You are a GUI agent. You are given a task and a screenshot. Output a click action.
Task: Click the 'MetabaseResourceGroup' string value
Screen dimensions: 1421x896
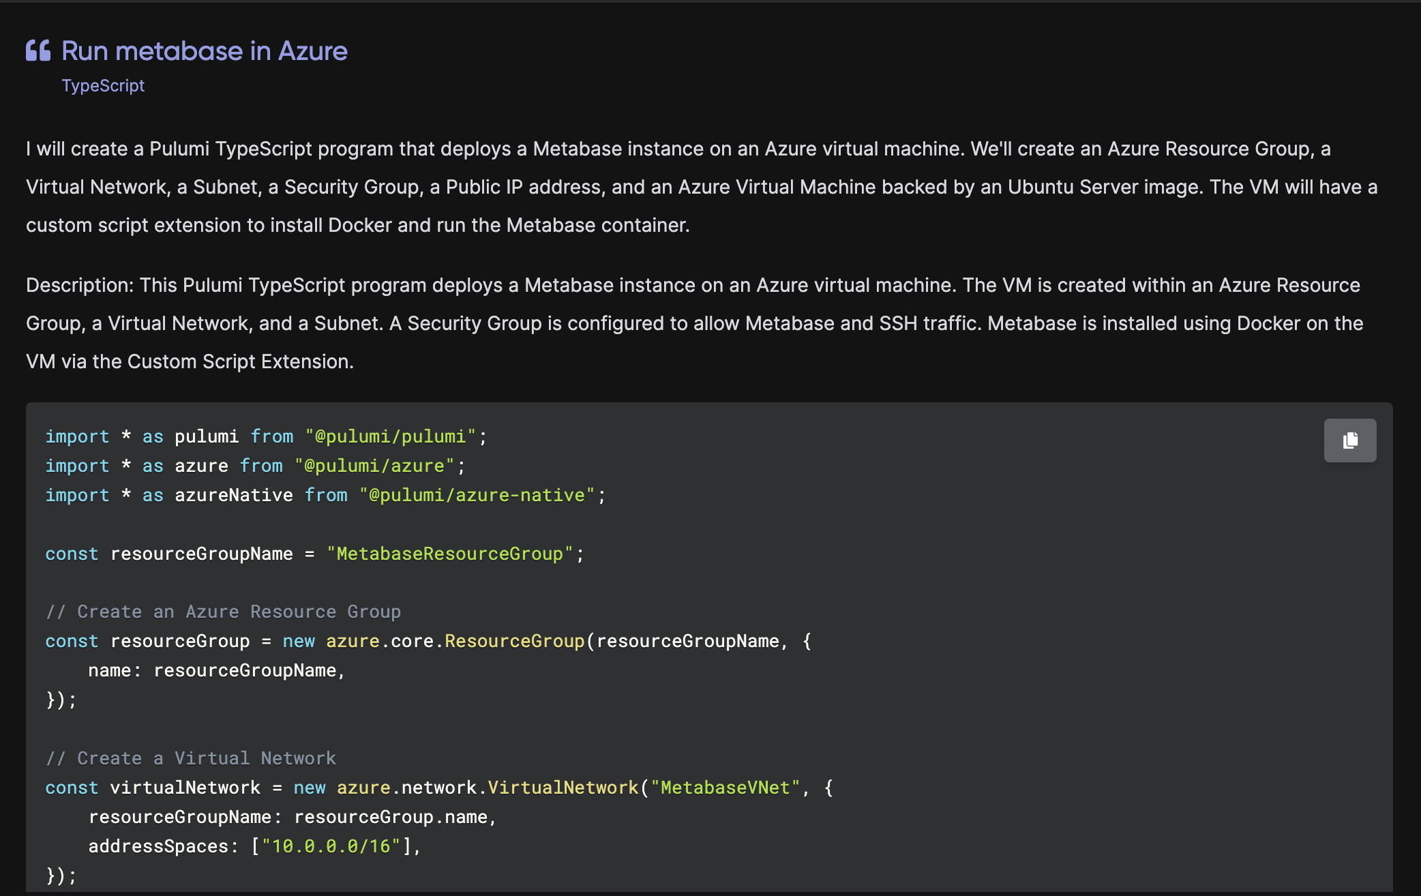click(450, 554)
